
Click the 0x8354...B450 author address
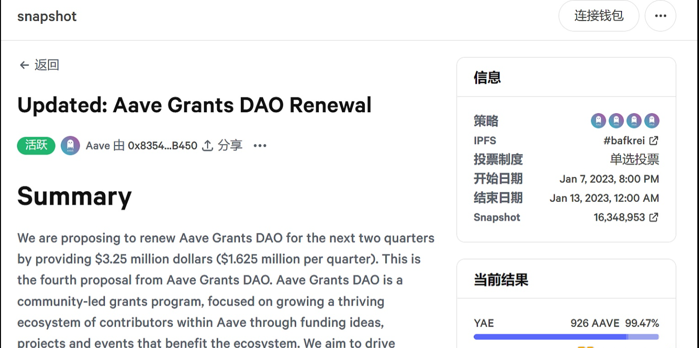(163, 145)
